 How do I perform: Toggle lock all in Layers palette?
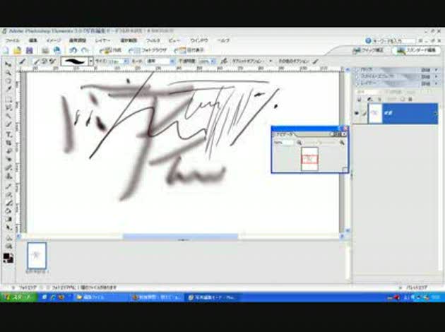[x=410, y=100]
